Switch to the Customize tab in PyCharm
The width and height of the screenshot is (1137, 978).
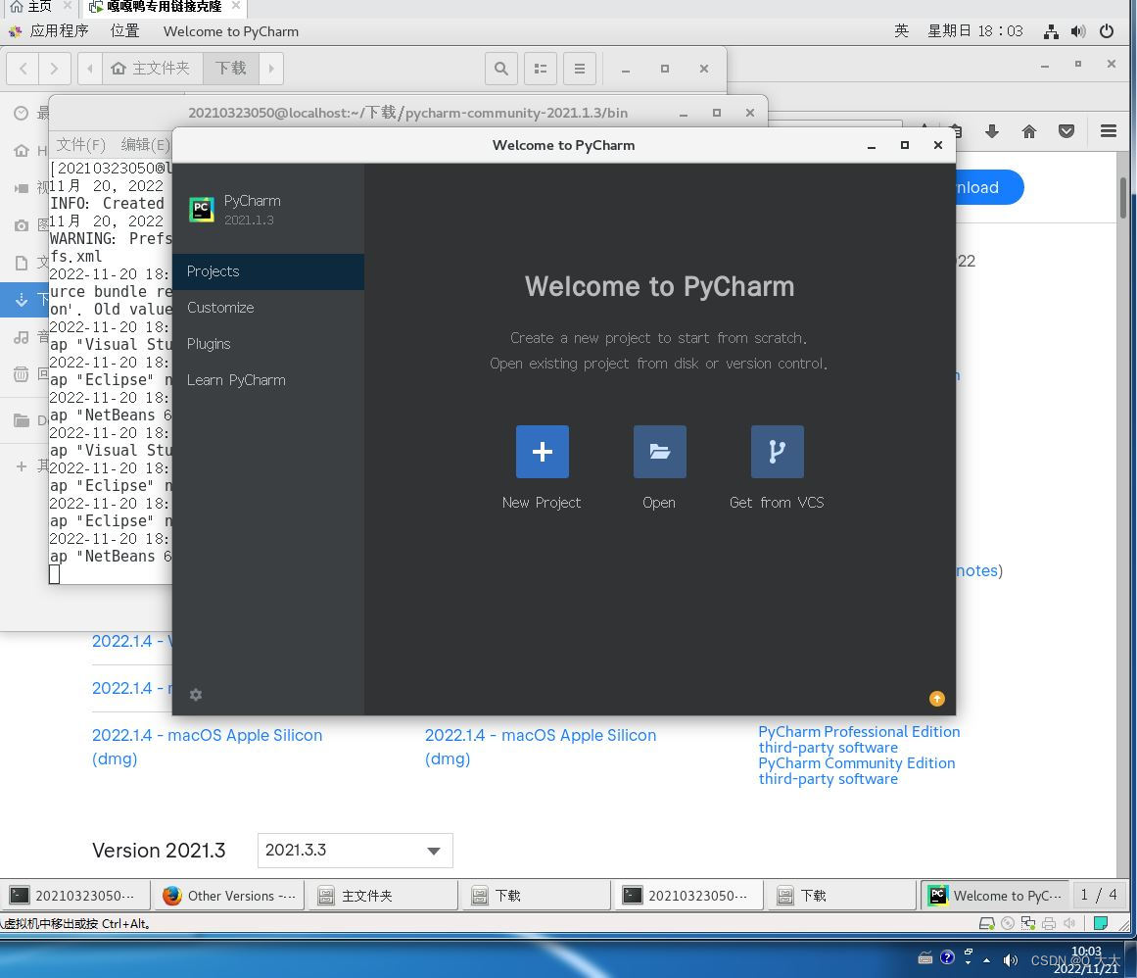(220, 307)
